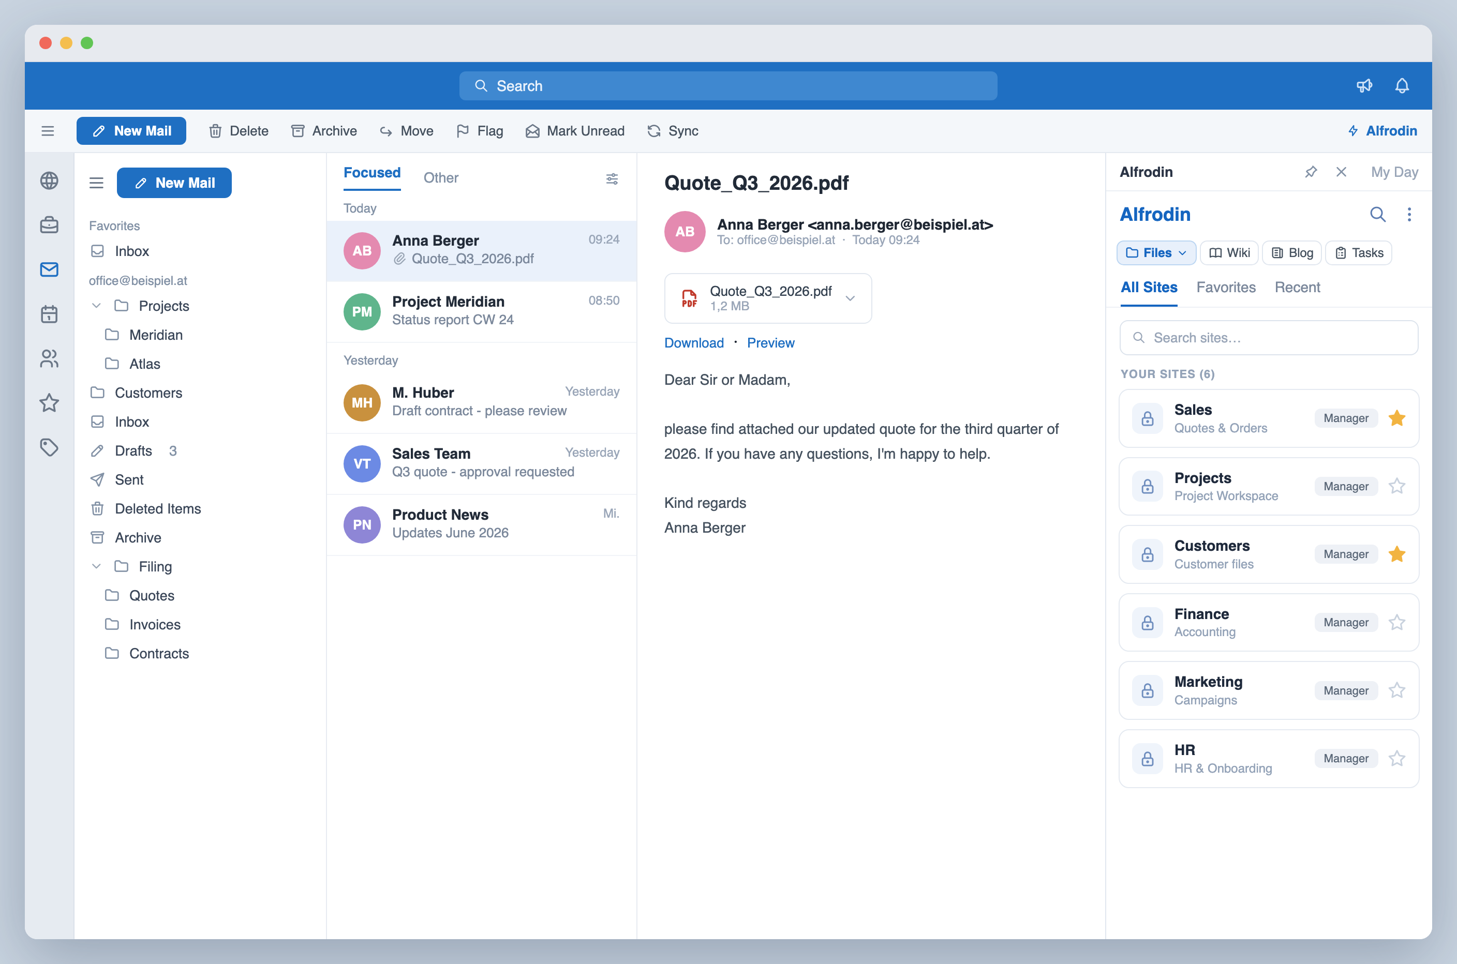Open the tag icon in left rail
The width and height of the screenshot is (1457, 964).
pyautogui.click(x=49, y=447)
